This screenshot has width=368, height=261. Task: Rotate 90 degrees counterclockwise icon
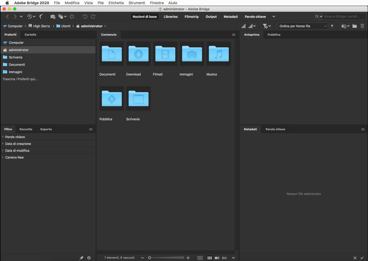[85, 16]
